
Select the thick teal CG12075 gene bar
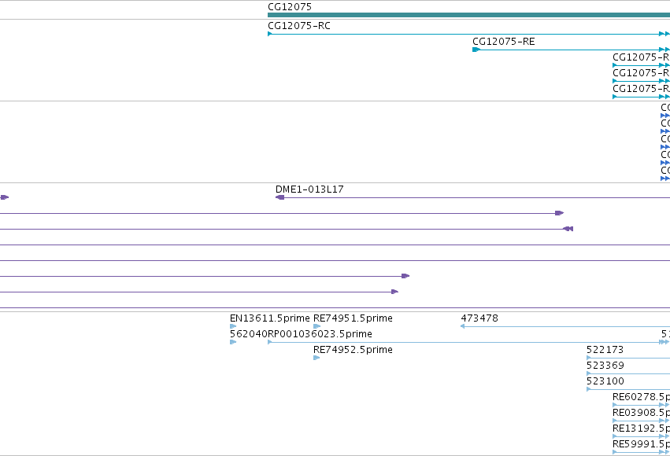coord(468,15)
